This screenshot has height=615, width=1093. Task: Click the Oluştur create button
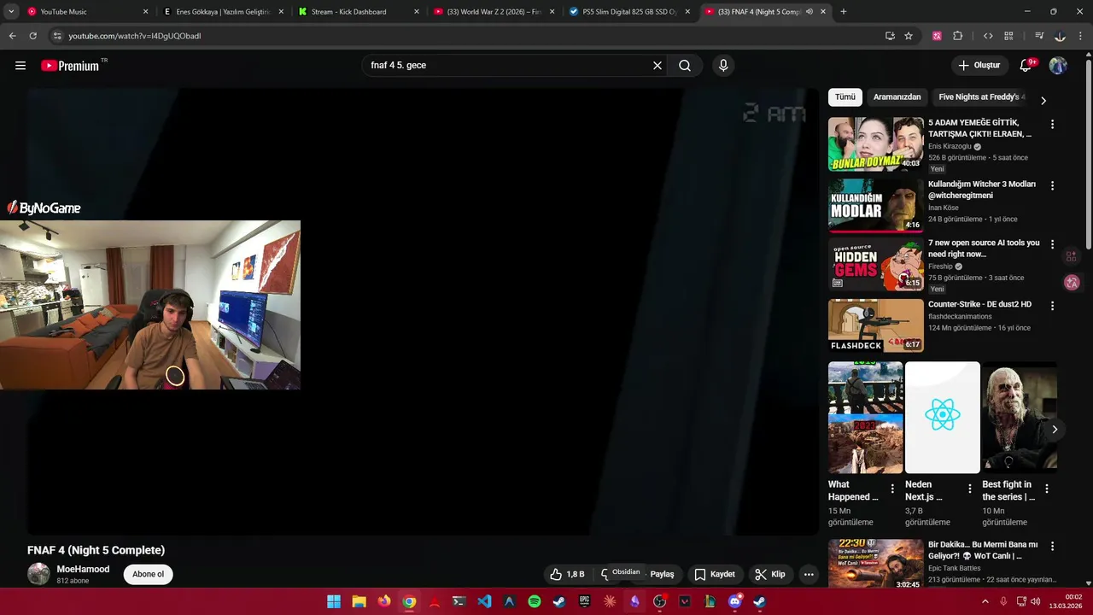[x=979, y=66]
